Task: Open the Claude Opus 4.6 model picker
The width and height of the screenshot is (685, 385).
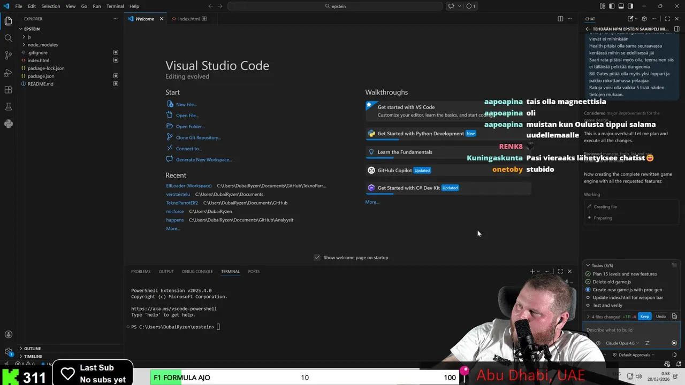Action: click(622, 343)
